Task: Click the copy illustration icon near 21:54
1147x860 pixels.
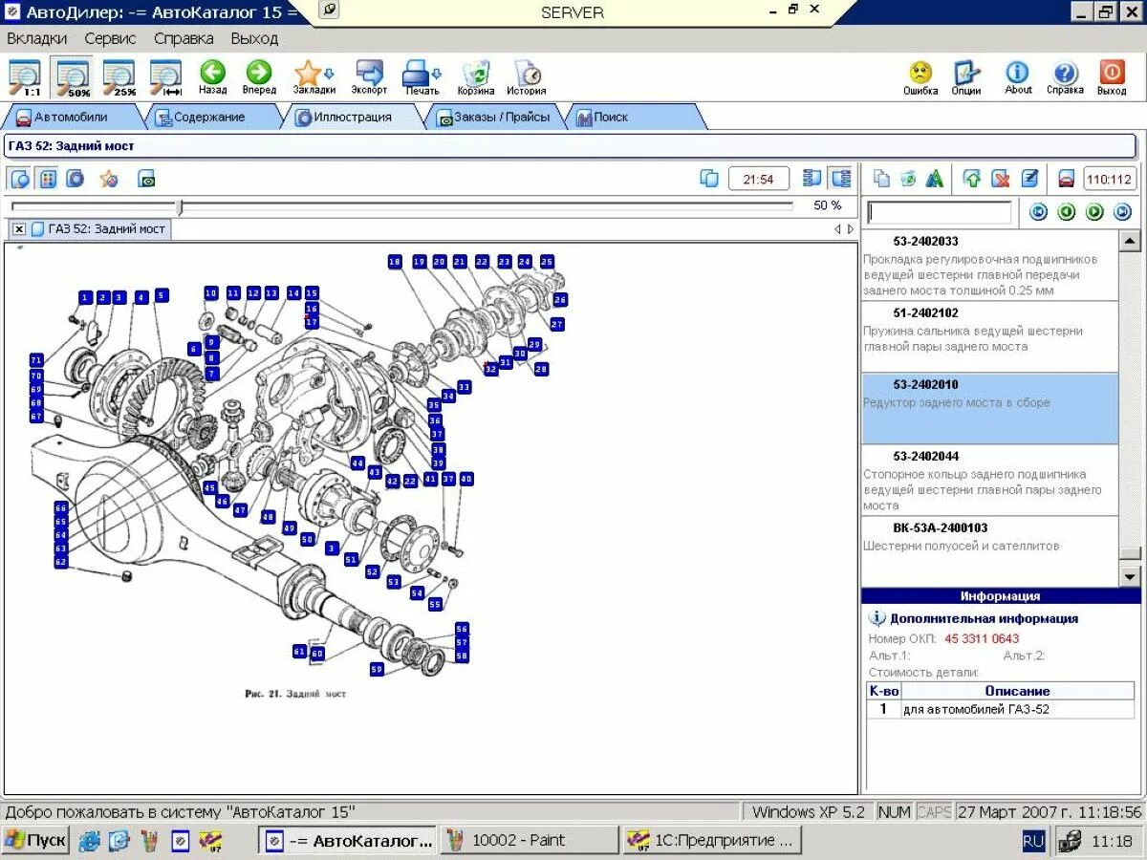Action: [709, 179]
